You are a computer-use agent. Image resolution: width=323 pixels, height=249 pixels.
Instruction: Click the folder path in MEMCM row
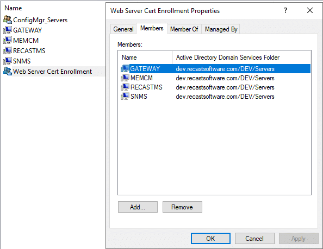pos(225,78)
